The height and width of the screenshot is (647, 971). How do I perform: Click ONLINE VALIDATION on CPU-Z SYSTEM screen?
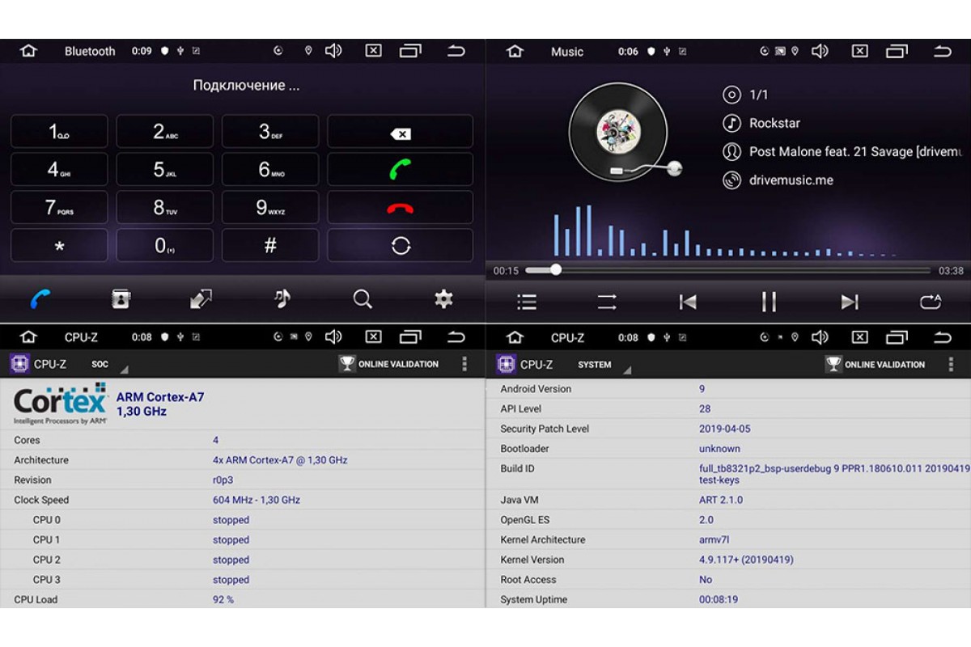click(876, 365)
